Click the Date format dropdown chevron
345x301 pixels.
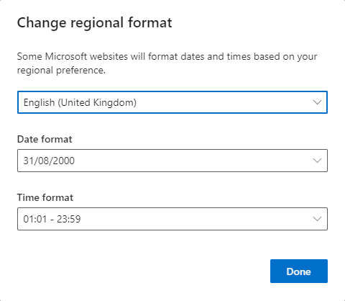point(317,161)
